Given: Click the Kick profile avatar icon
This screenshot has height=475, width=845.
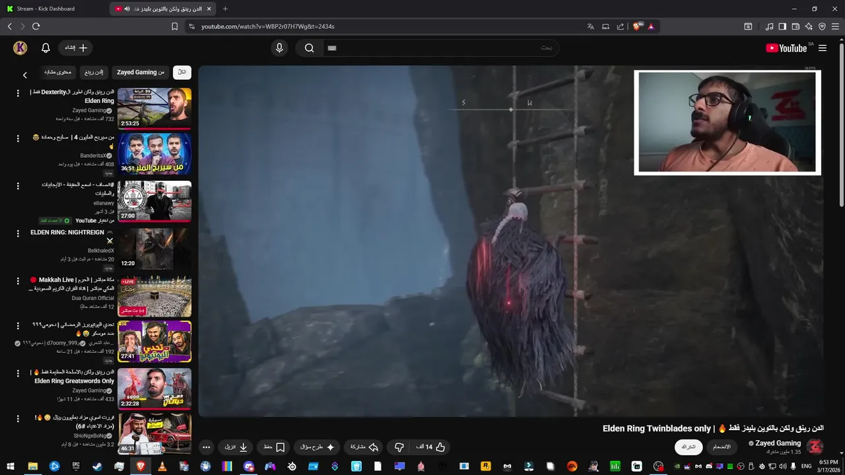Looking at the screenshot, I should [20, 48].
